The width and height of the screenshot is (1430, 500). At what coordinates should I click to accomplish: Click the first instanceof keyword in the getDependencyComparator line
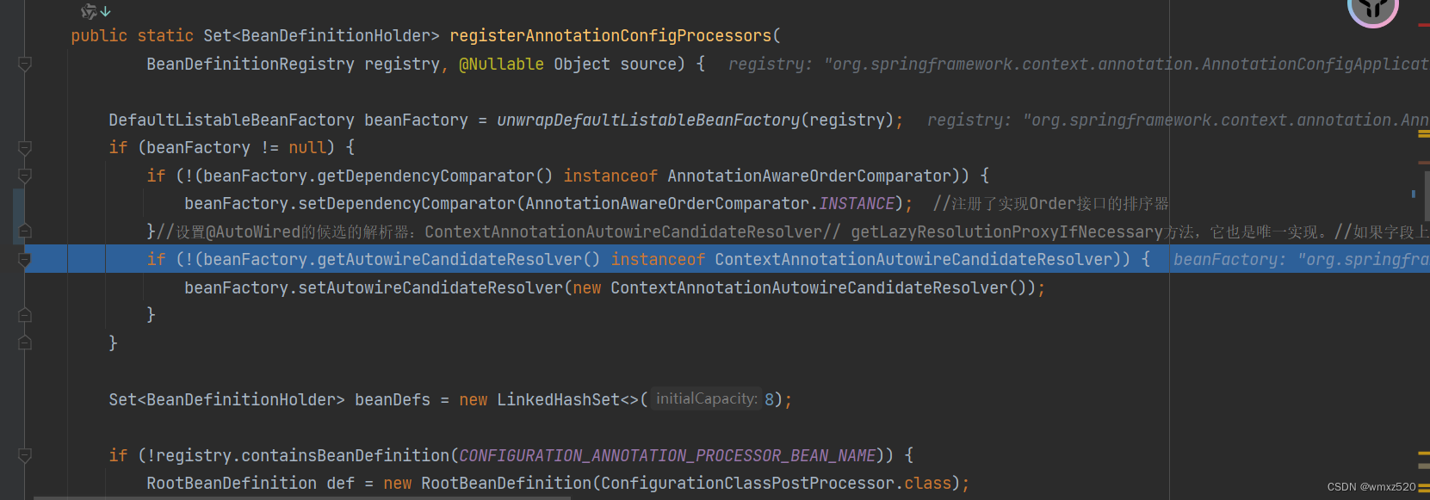coord(610,176)
